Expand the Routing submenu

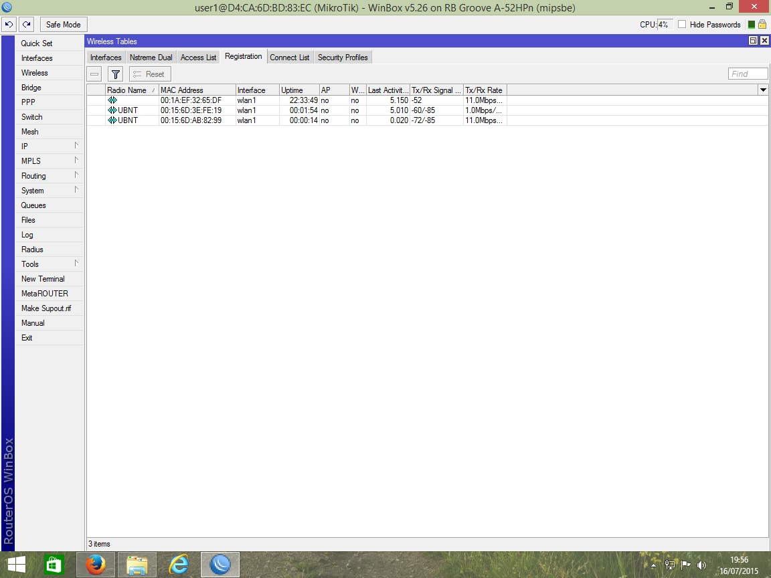click(76, 175)
